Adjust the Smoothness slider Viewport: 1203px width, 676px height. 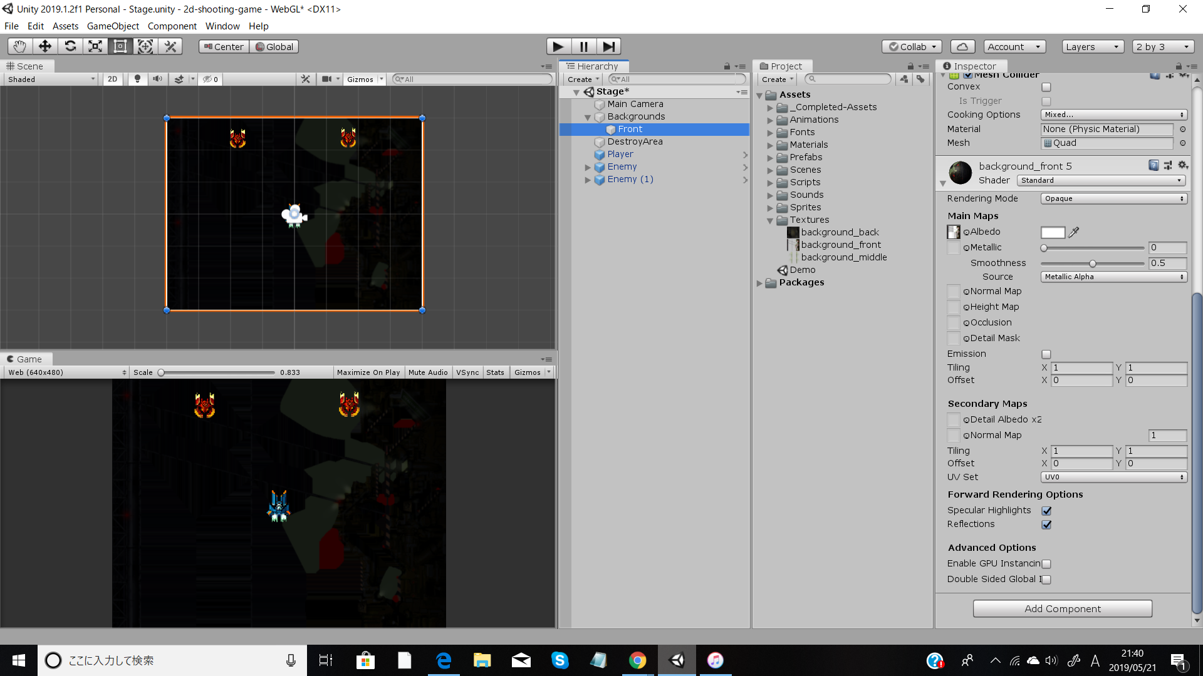[1092, 264]
